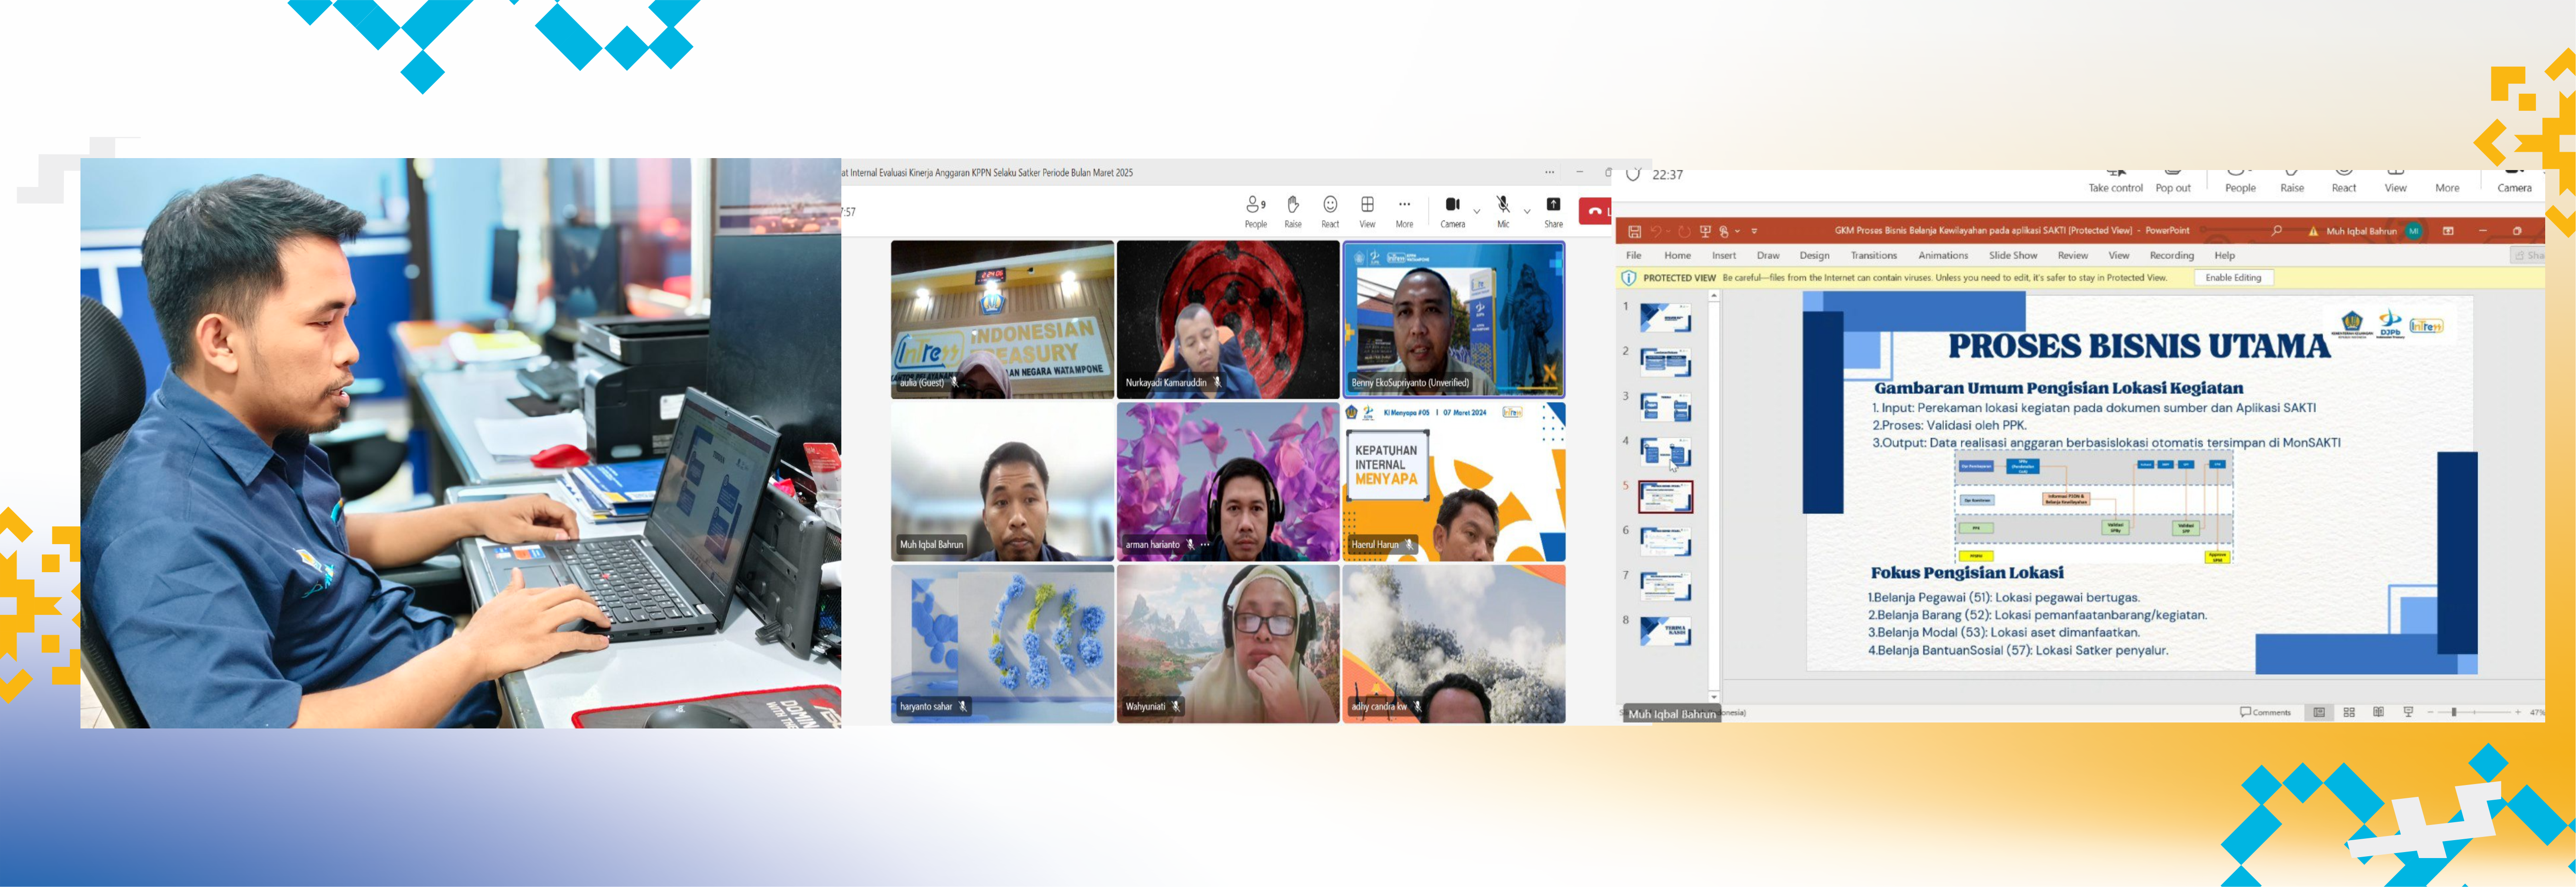Viewport: 2576px width, 887px height.
Task: Open People in the right meeting toolbar
Action: 2240,183
